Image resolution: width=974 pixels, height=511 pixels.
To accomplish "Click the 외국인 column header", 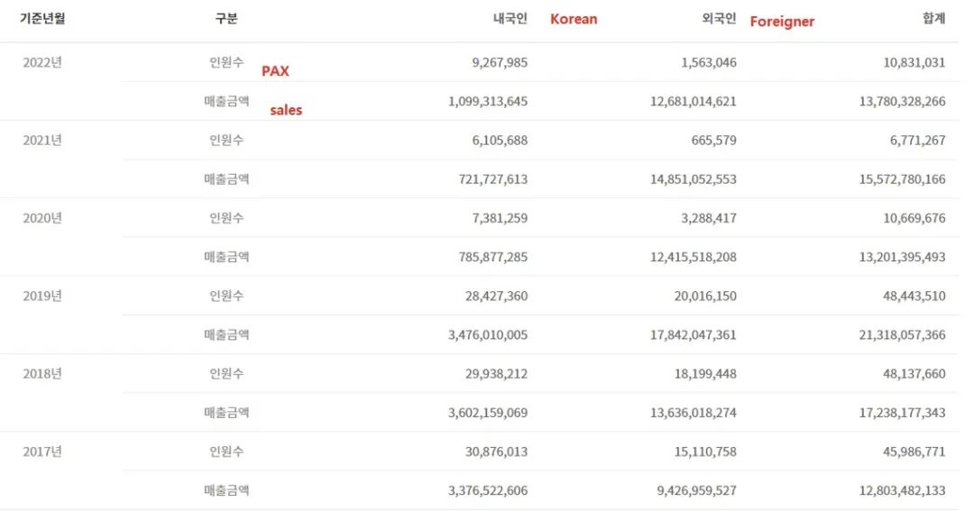I will point(719,19).
